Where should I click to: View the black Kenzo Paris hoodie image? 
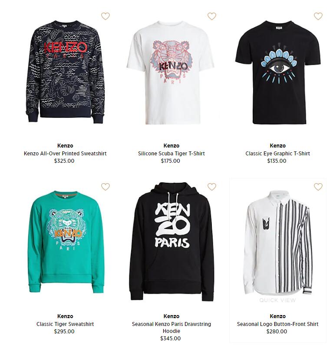[171, 242]
